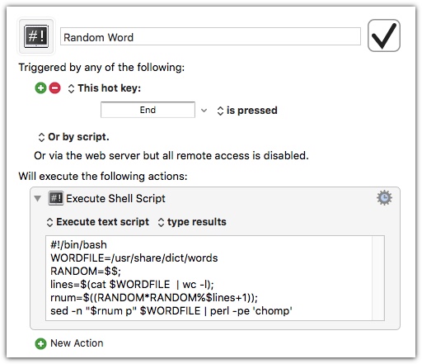
Task: Open the 'Or by script' options popup
Action: pyautogui.click(x=73, y=137)
